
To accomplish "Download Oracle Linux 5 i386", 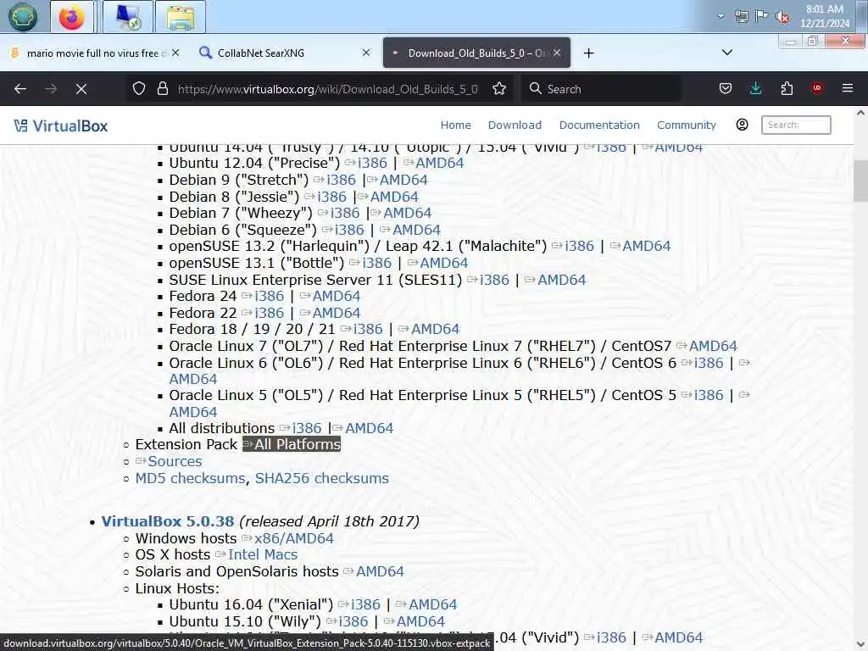I will click(709, 395).
